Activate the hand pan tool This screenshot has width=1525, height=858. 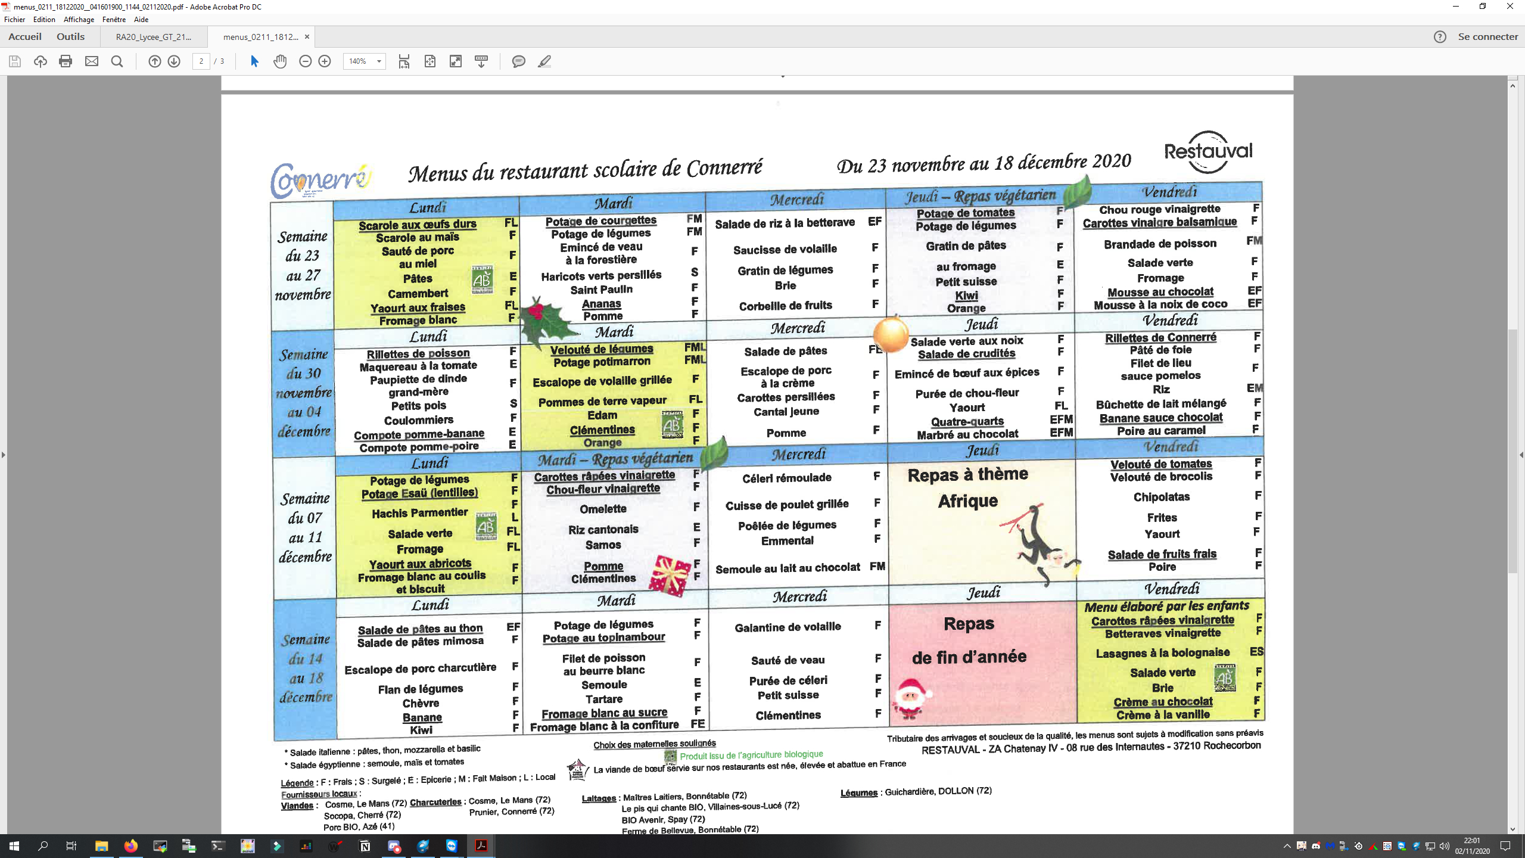click(x=280, y=61)
